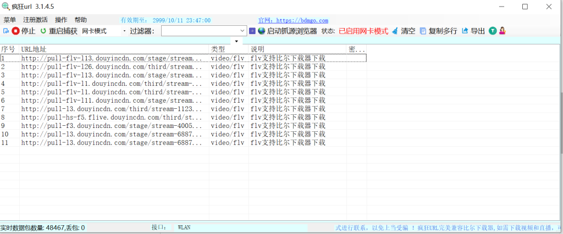Click video/flv type cell in row 7

(x=227, y=109)
